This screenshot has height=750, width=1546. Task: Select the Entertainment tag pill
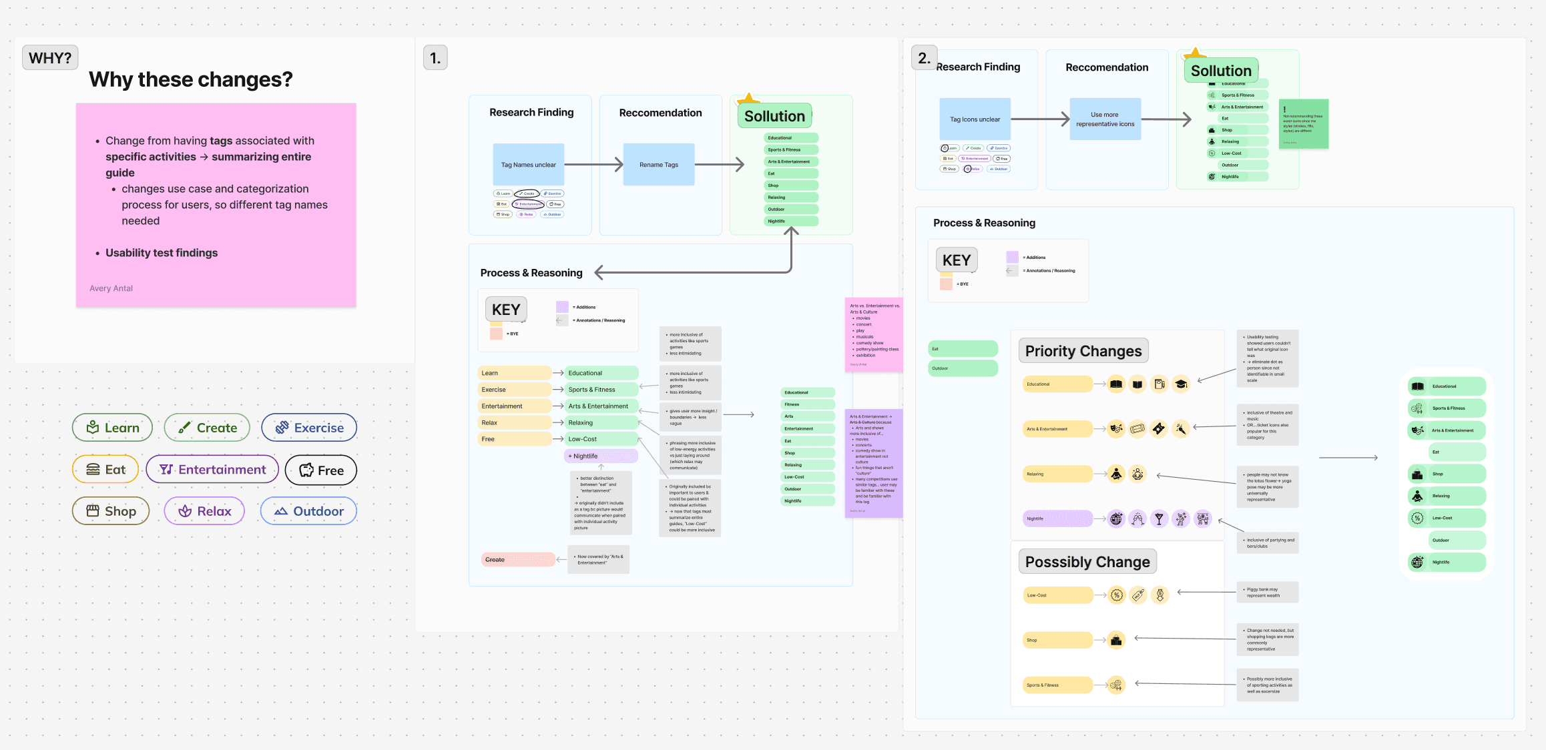[x=212, y=469]
